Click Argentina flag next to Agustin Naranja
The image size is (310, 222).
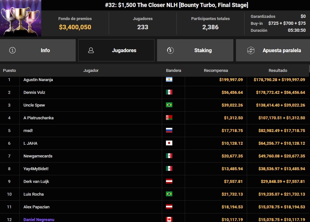[x=170, y=80]
